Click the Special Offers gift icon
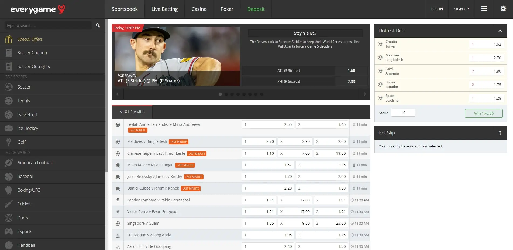The width and height of the screenshot is (513, 250). pyautogui.click(x=9, y=39)
